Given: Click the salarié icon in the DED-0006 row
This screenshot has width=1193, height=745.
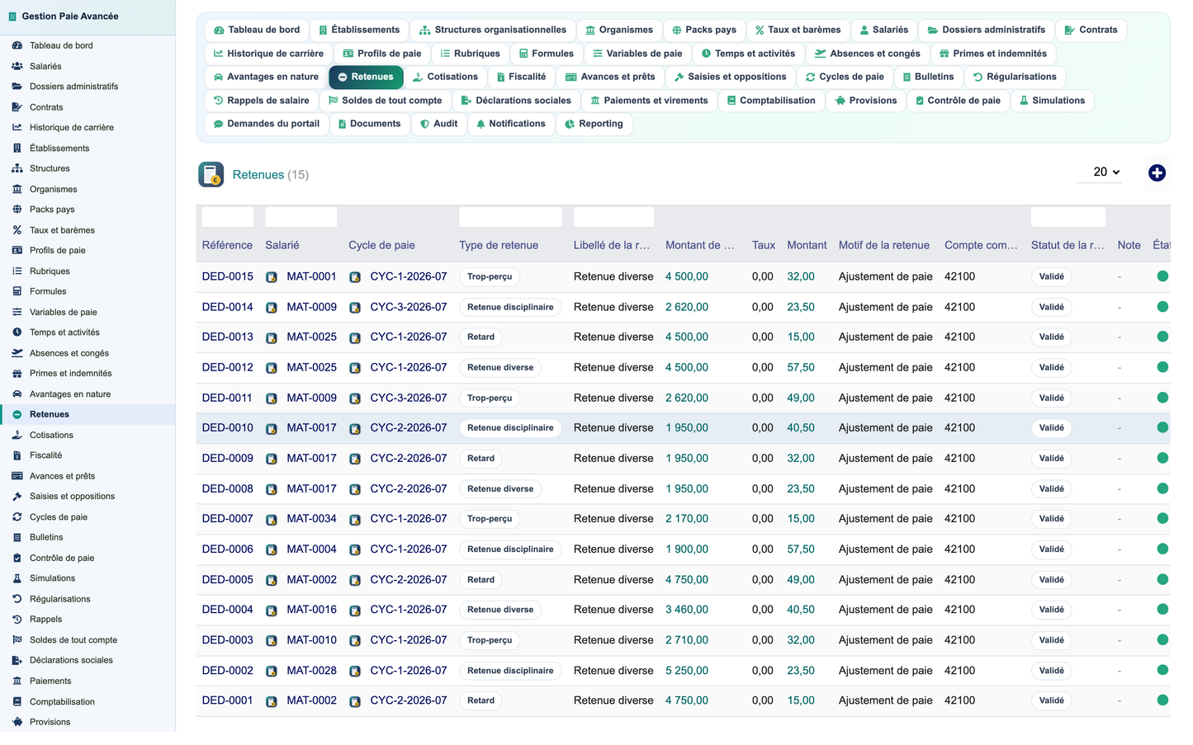Looking at the screenshot, I should click(272, 549).
